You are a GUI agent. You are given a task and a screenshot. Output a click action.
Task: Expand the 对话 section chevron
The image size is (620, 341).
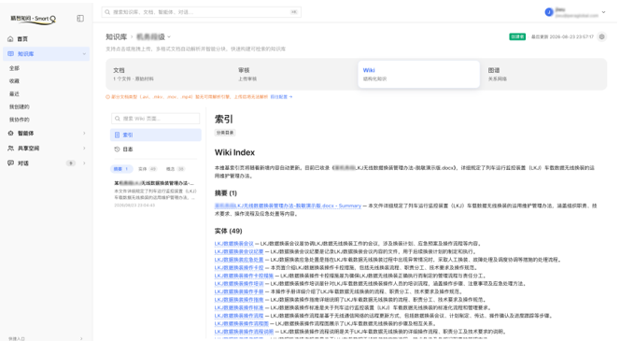point(84,163)
